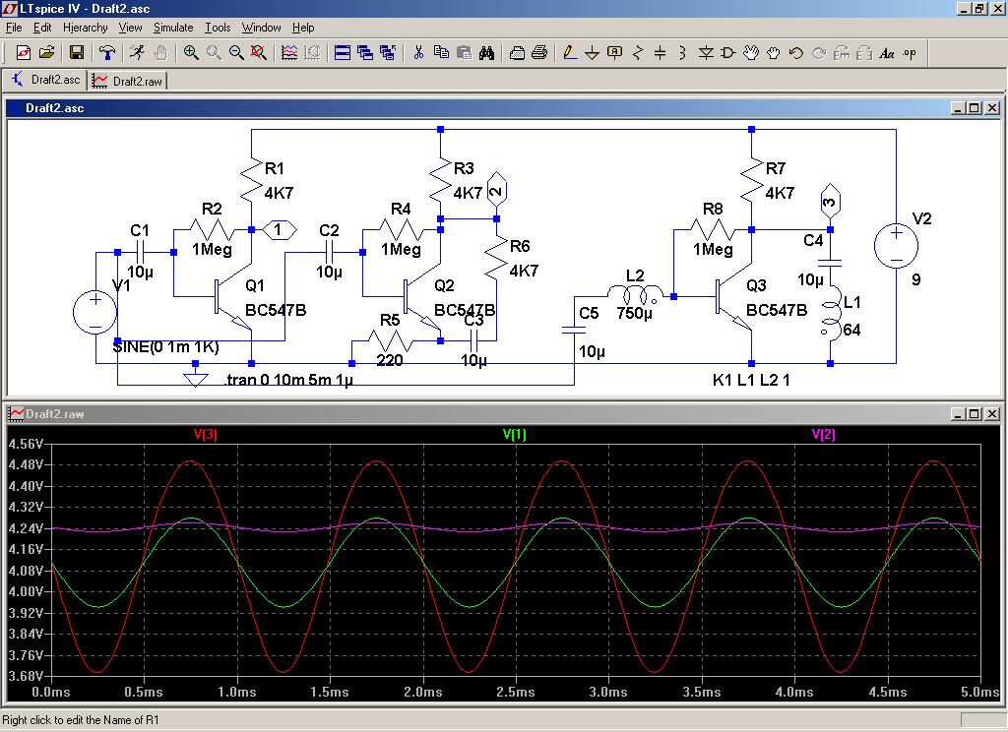Select the Cut scissors tool
This screenshot has width=1008, height=732.
[418, 53]
